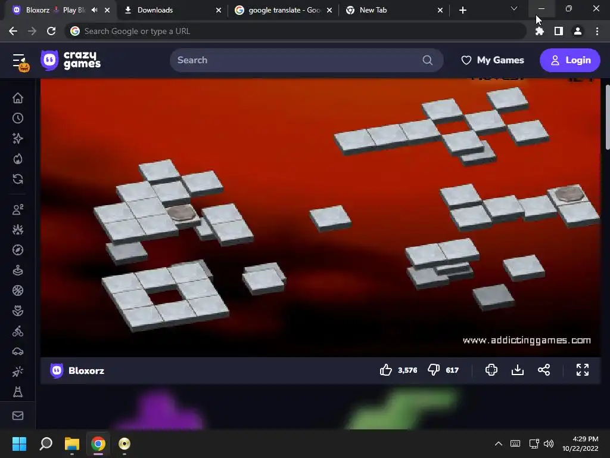610x458 pixels.
Task: Open Chrome from the taskbar
Action: (98, 444)
